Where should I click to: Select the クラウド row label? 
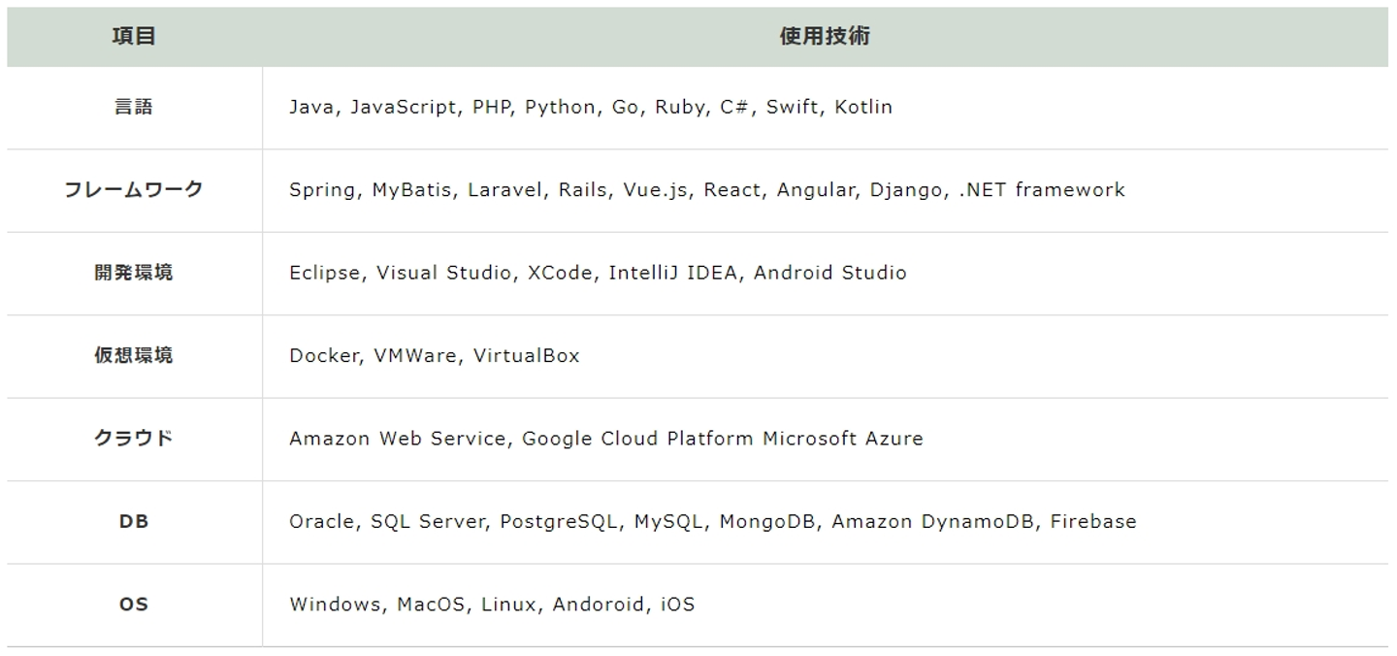(134, 439)
